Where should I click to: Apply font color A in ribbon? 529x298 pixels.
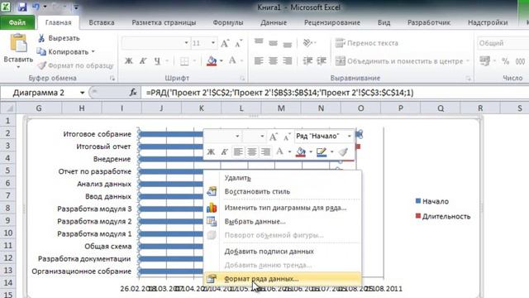pos(232,60)
